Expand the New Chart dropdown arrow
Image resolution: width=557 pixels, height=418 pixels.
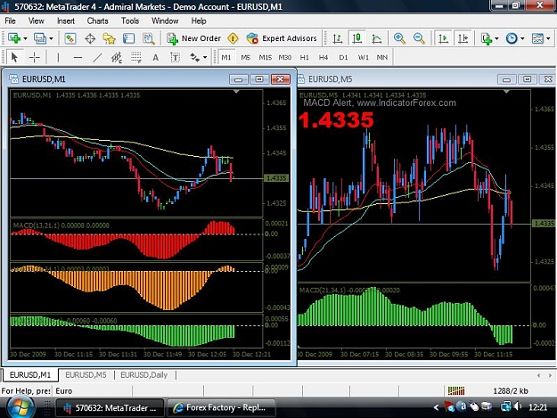click(x=25, y=38)
